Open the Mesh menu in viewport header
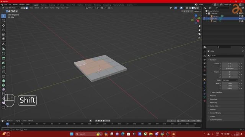245x137 pixels. pyautogui.click(x=47, y=8)
